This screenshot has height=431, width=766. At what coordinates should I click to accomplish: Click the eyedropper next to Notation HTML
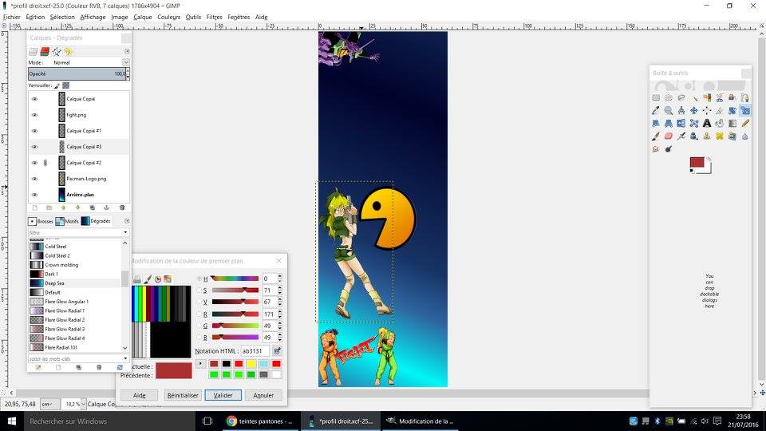tap(277, 351)
